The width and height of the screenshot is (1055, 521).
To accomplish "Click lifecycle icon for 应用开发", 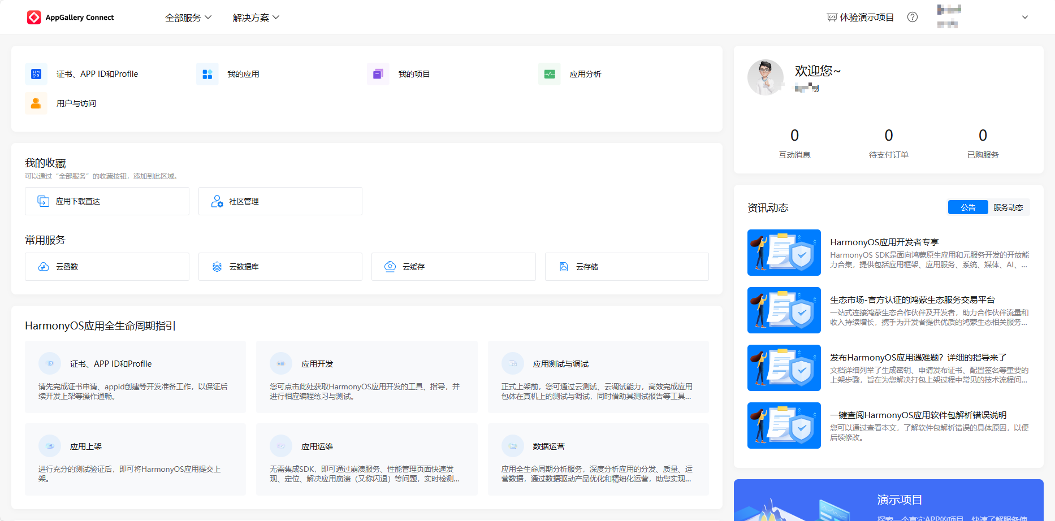I will click(x=281, y=363).
